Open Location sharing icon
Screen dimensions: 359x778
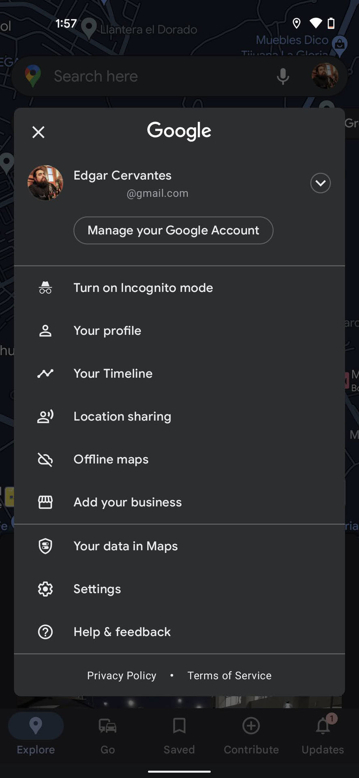pyautogui.click(x=45, y=417)
